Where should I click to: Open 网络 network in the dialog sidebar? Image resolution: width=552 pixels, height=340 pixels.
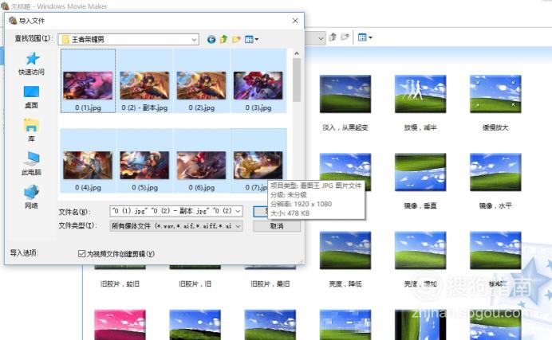(31, 197)
